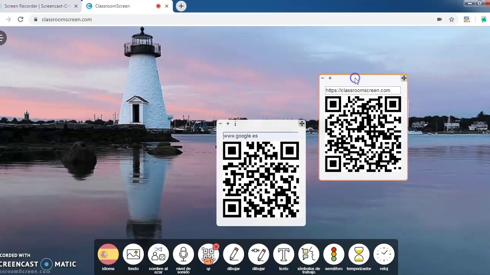490x275 pixels.
Task: Click the QR code image for classroomscreen.com
Action: click(363, 134)
